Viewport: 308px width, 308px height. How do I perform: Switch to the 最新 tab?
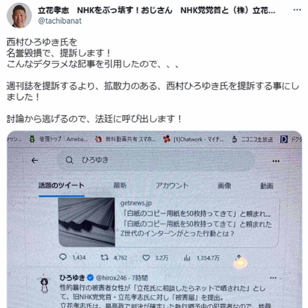[120, 186]
